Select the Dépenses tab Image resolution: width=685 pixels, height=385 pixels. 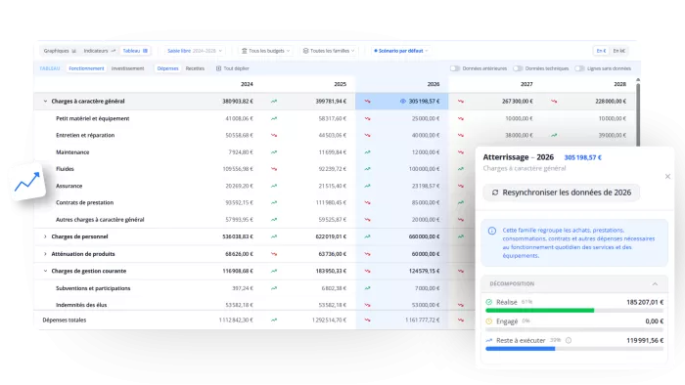(167, 68)
